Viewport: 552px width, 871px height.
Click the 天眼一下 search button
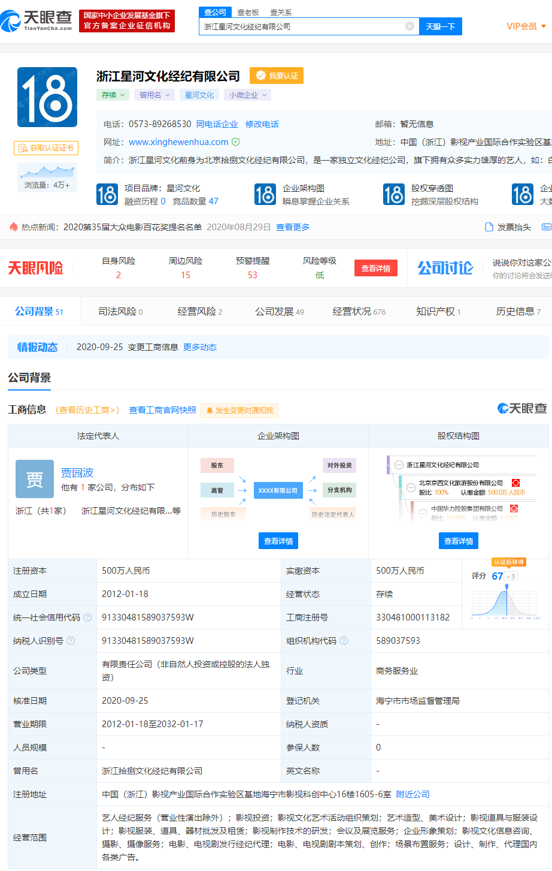click(441, 26)
